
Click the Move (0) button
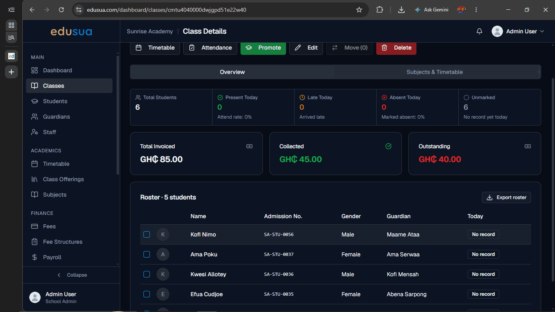coord(349,48)
